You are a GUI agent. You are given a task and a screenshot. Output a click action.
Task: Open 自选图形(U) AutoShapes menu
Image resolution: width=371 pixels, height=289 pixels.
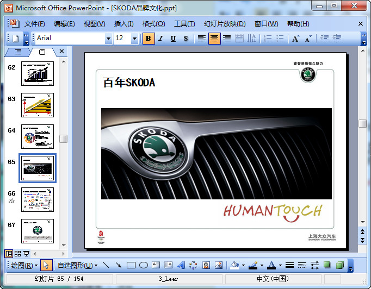pos(77,266)
